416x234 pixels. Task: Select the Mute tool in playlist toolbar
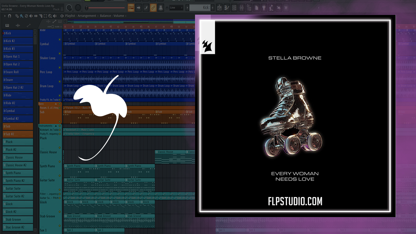(31, 16)
